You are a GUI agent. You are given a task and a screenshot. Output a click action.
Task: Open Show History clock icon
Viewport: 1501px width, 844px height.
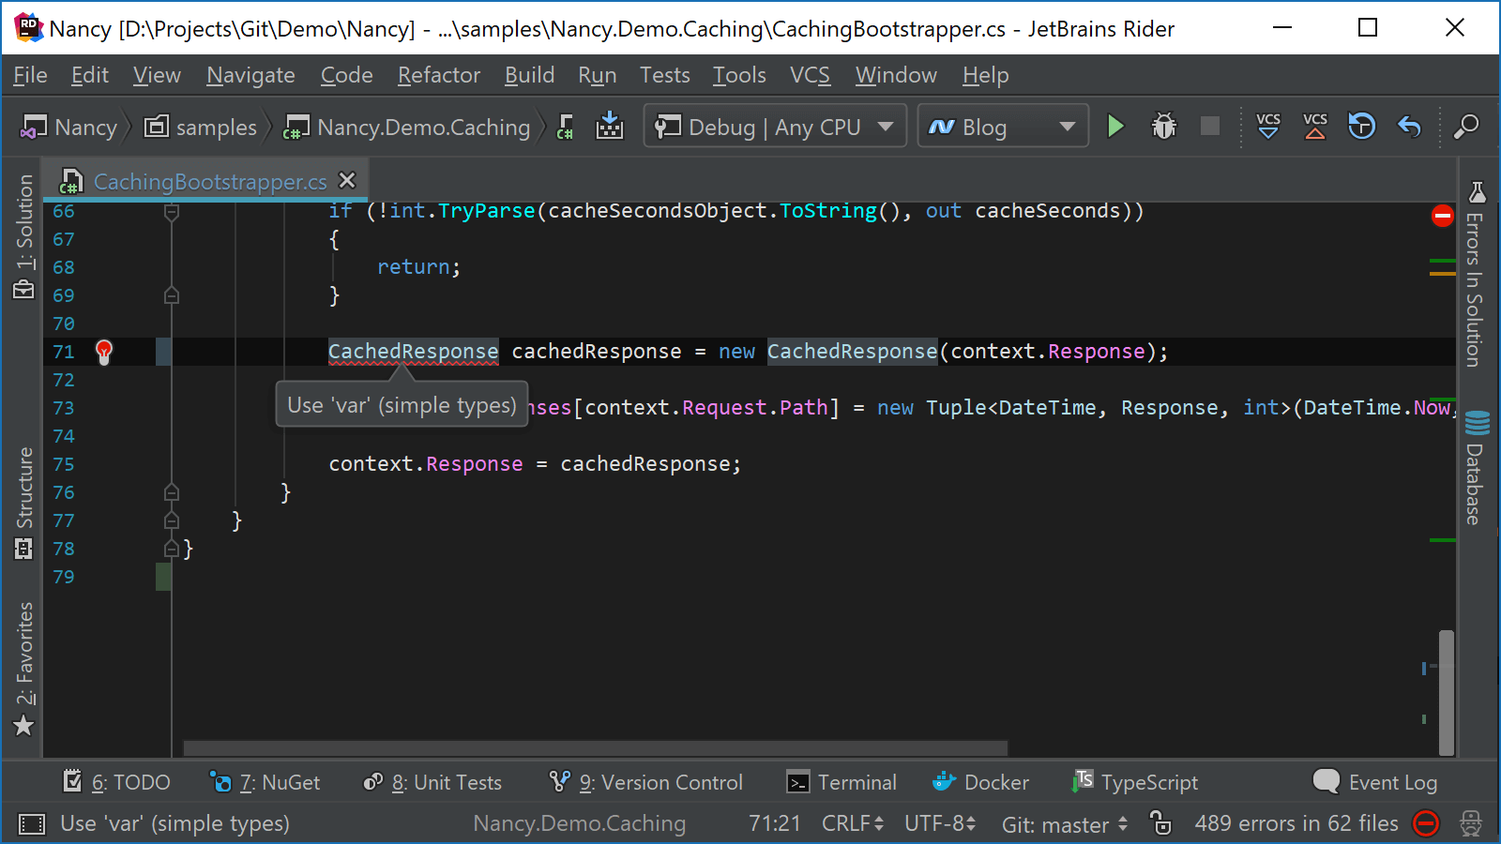coord(1361,126)
